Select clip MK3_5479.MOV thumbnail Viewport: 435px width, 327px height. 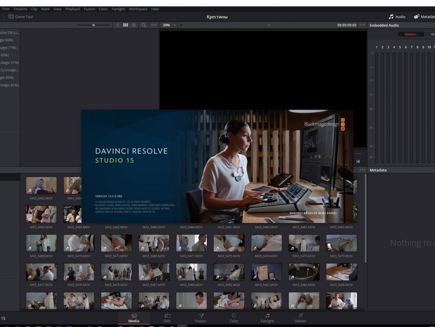pos(342,243)
